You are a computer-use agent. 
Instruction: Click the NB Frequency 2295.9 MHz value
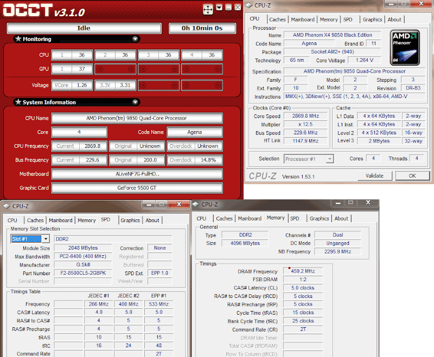pyautogui.click(x=337, y=252)
